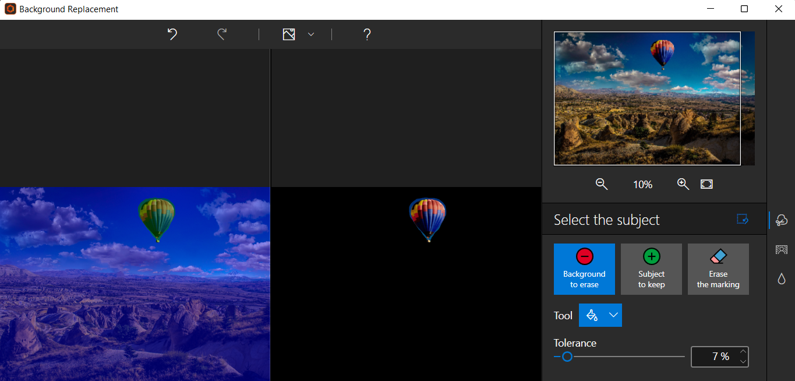Screen dimensions: 795x381
Task: Click the Background Replacement app icon
Action: click(10, 9)
